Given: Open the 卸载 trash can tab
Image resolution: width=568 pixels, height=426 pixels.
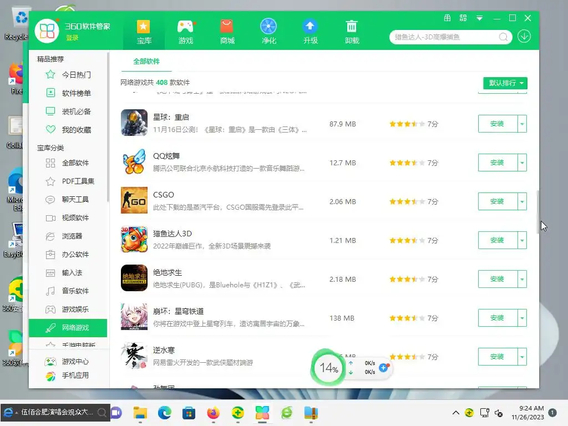Looking at the screenshot, I should pos(352,32).
